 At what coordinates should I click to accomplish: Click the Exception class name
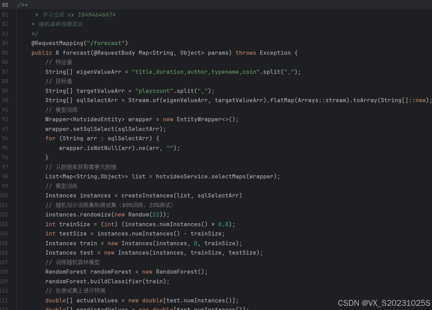[x=275, y=53]
